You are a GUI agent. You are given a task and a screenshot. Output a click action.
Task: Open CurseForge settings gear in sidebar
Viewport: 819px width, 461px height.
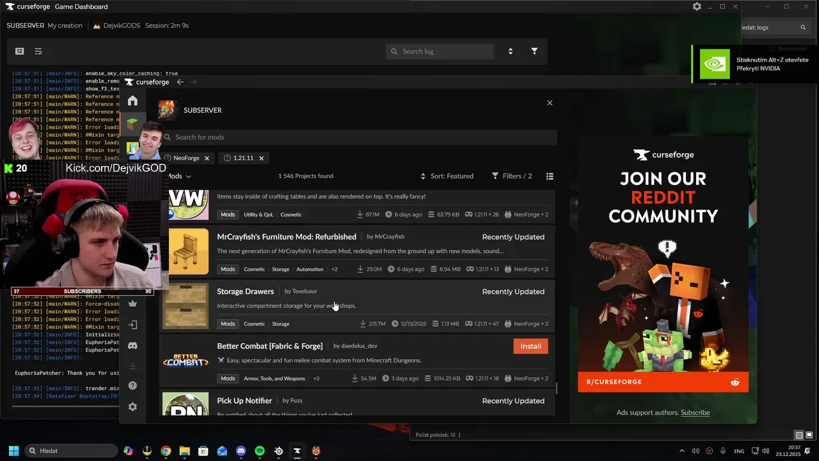[132, 407]
